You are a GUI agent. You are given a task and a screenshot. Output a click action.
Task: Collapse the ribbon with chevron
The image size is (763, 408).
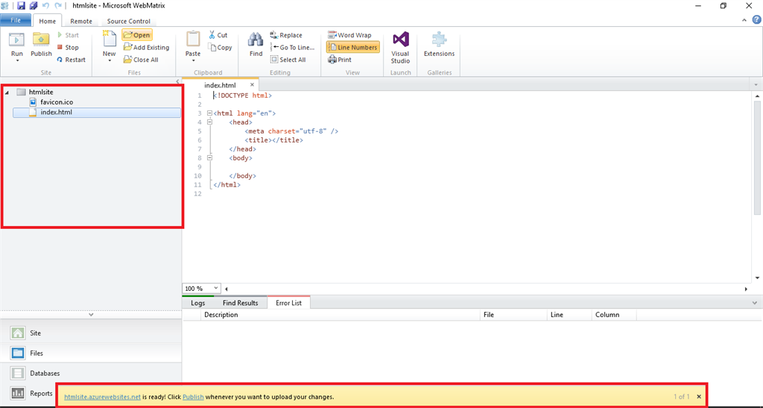click(745, 20)
